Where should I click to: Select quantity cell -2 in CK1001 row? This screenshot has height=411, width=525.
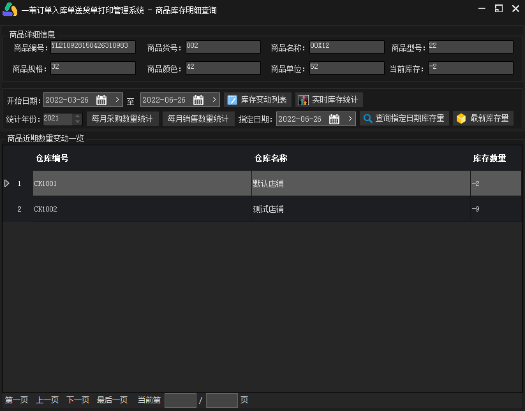496,184
